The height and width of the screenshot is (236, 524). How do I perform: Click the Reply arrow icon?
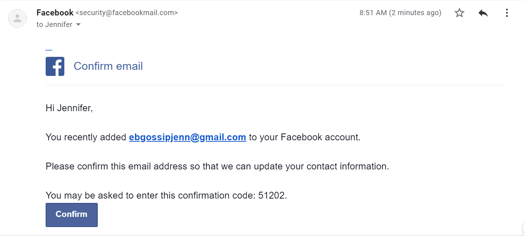pyautogui.click(x=483, y=13)
